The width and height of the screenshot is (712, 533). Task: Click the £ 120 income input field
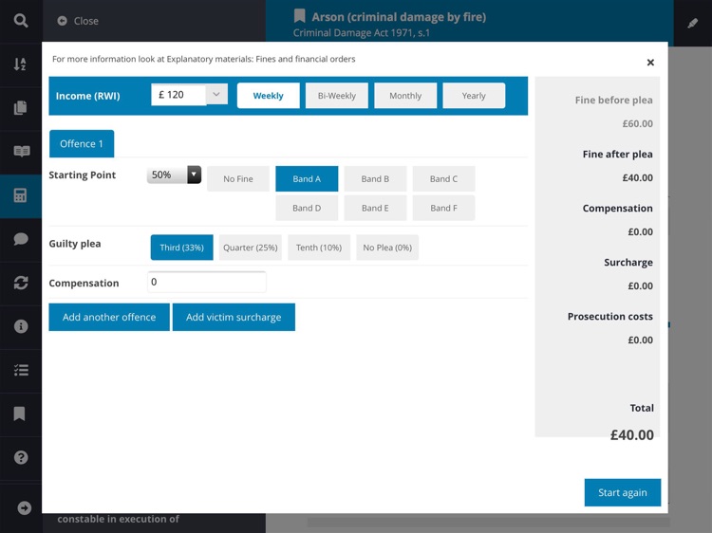(178, 95)
